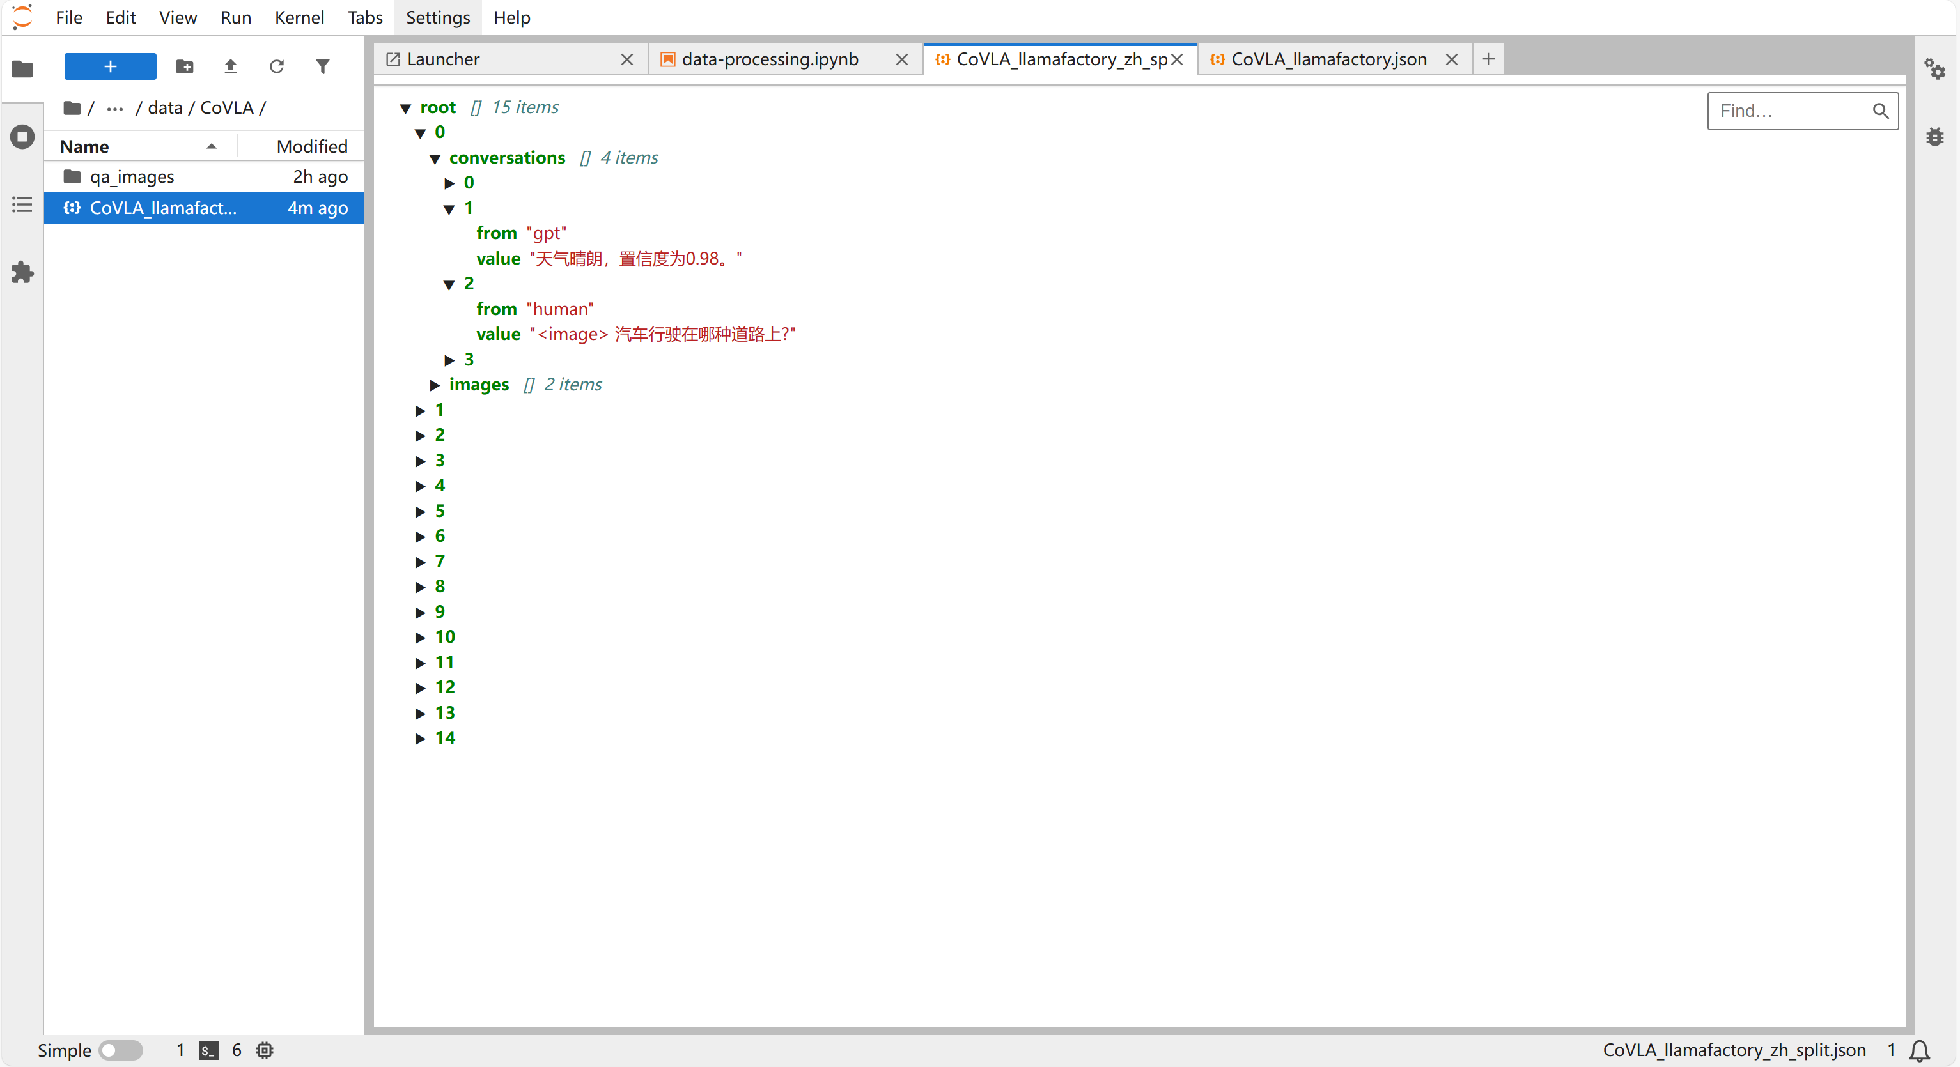Open table of contents sidebar

pos(22,204)
